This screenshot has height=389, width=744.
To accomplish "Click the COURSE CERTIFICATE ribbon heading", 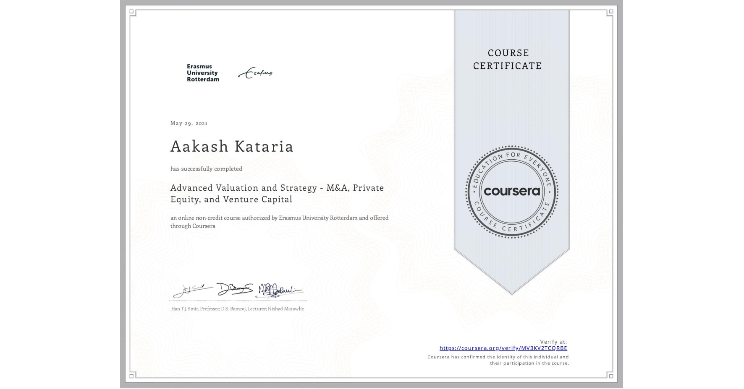I will pyautogui.click(x=508, y=59).
